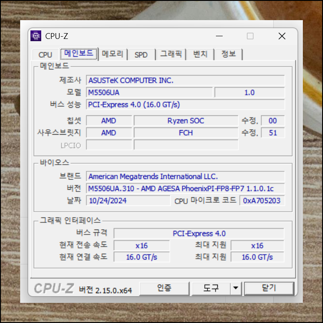Image resolution: width=323 pixels, height=323 pixels.
Task: Click the max supported width x16 field
Action: point(258,246)
